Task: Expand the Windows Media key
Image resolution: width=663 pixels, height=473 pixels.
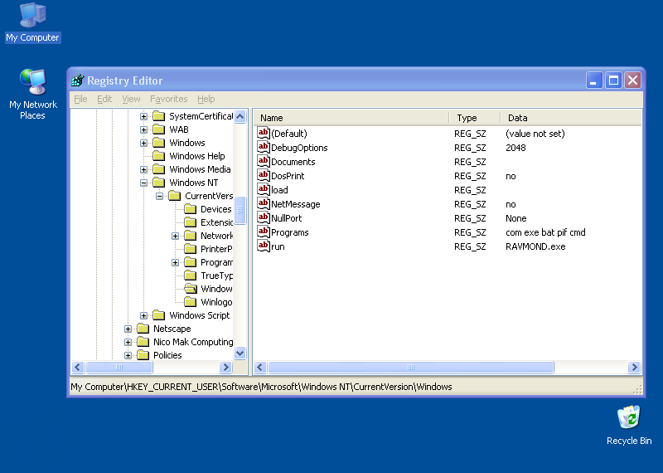Action: click(143, 169)
